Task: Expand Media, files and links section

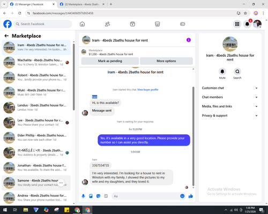Action: tap(230, 106)
